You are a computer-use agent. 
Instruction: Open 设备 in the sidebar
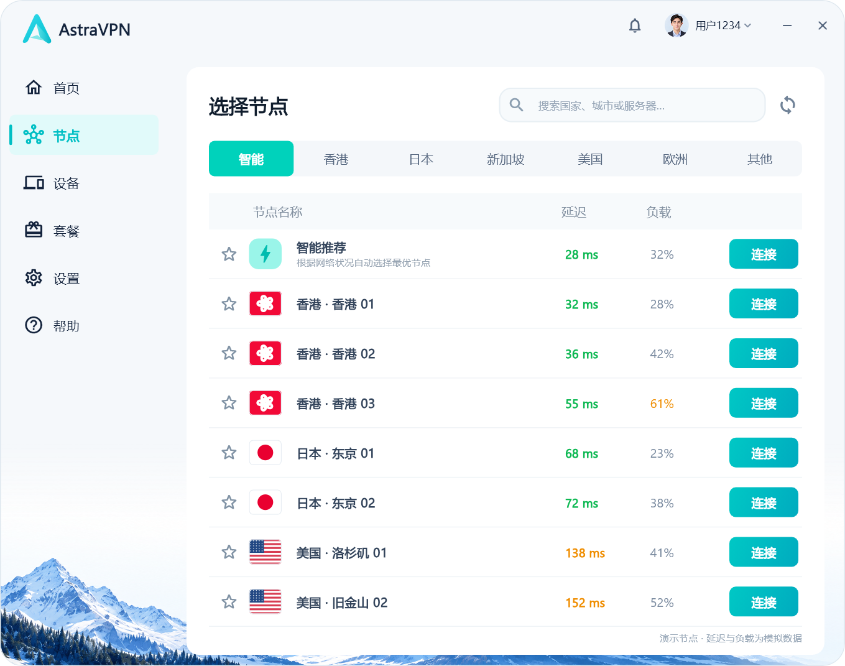[x=84, y=183]
